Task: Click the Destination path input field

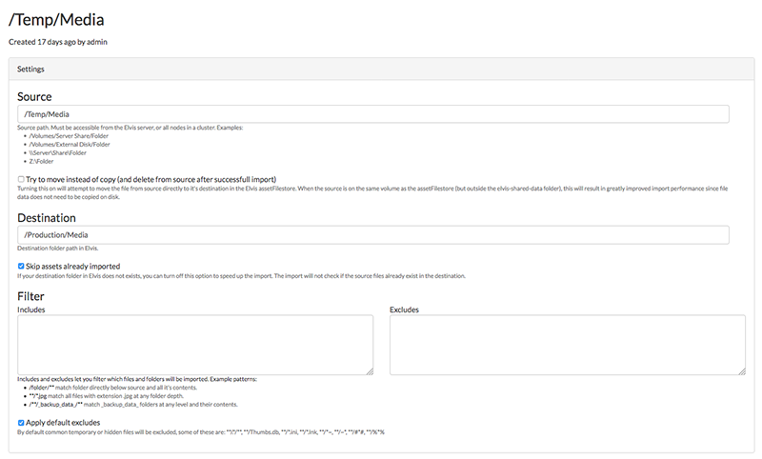Action: 373,235
